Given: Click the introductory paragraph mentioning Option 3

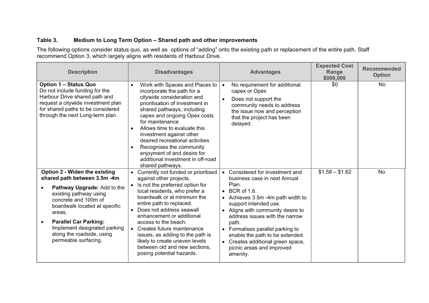Looking at the screenshot, I should click(x=204, y=53).
